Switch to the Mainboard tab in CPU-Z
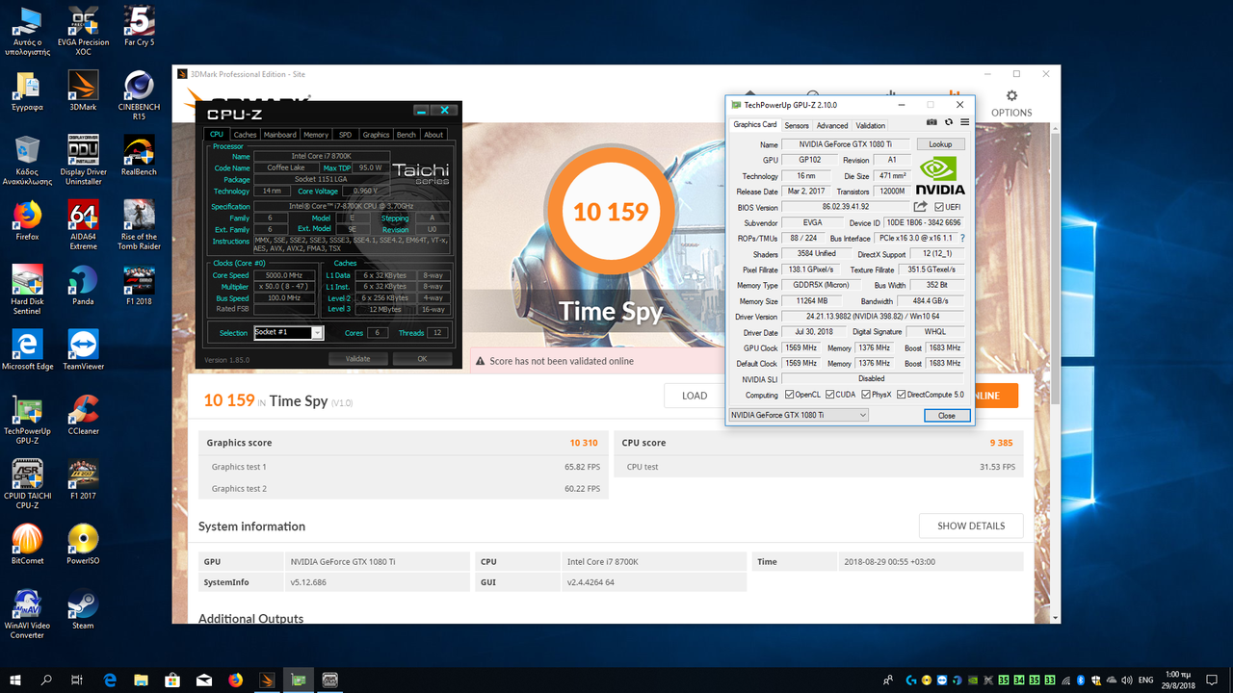The image size is (1233, 693). pyautogui.click(x=280, y=135)
